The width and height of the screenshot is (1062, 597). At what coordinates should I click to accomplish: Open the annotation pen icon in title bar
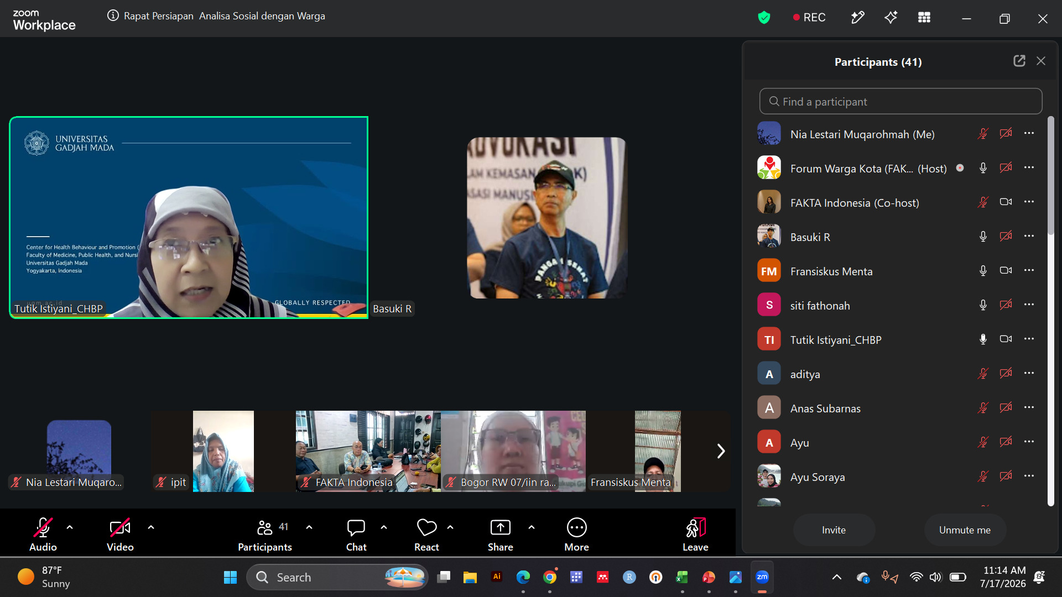(857, 18)
